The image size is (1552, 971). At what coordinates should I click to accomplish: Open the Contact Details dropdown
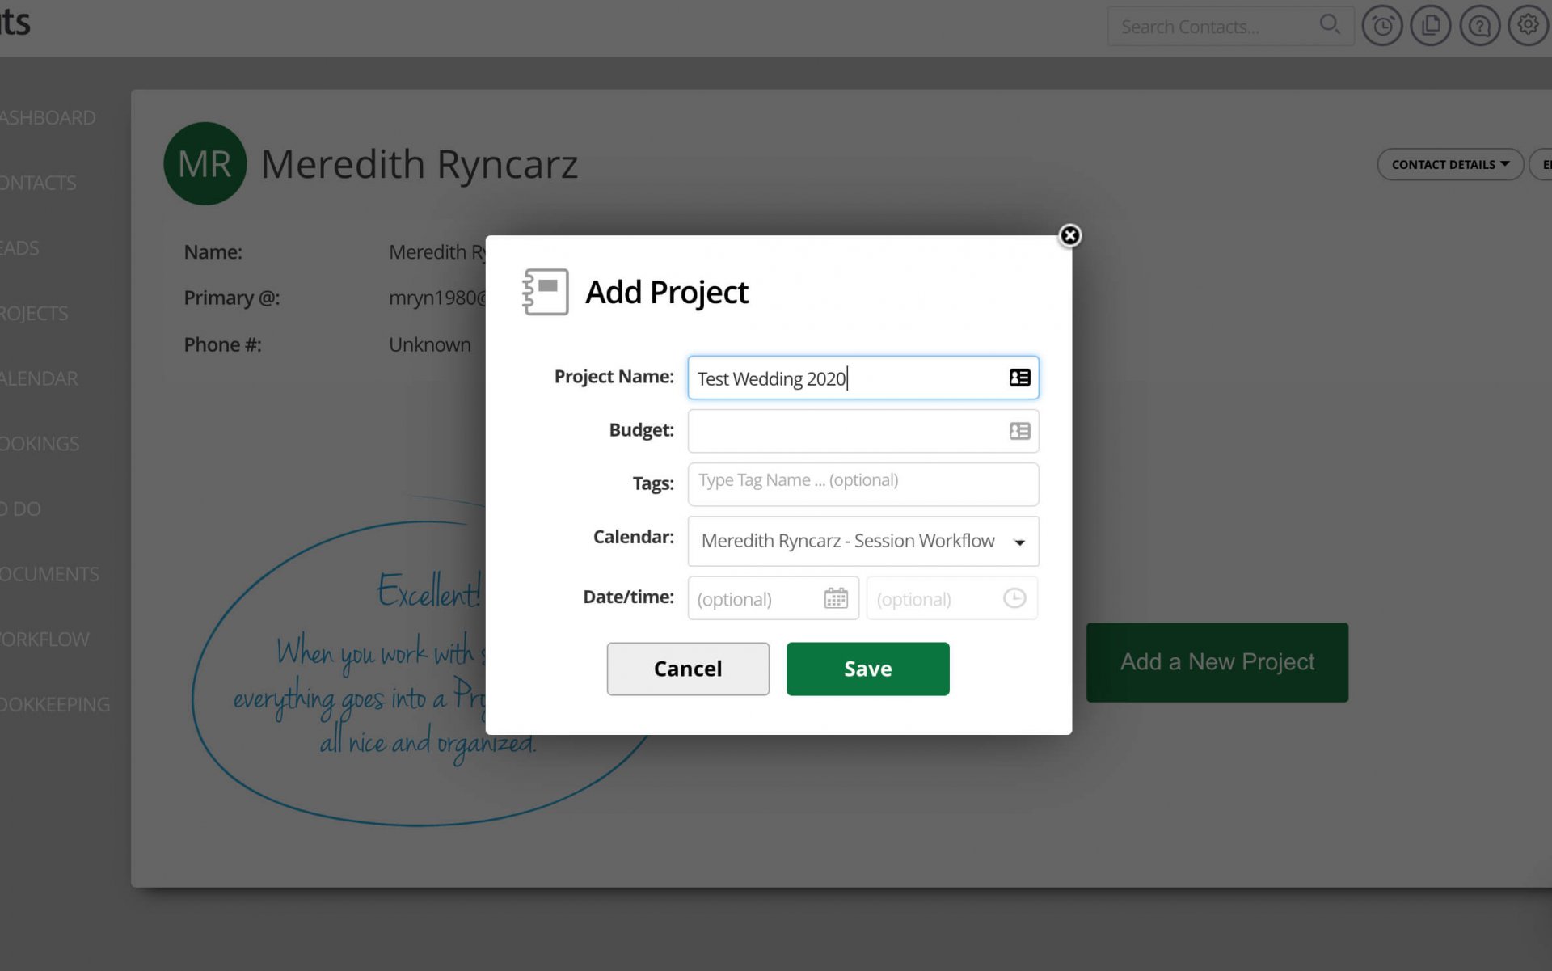pos(1450,164)
